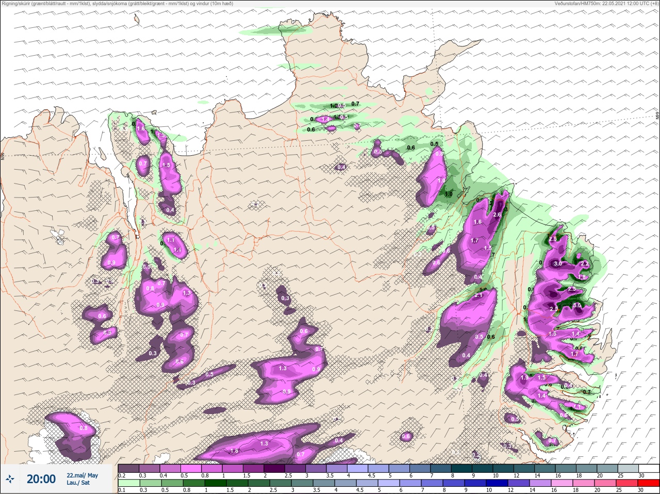660x494 pixels.
Task: Click the '25' label in the lower legend row
Action: pos(619,490)
